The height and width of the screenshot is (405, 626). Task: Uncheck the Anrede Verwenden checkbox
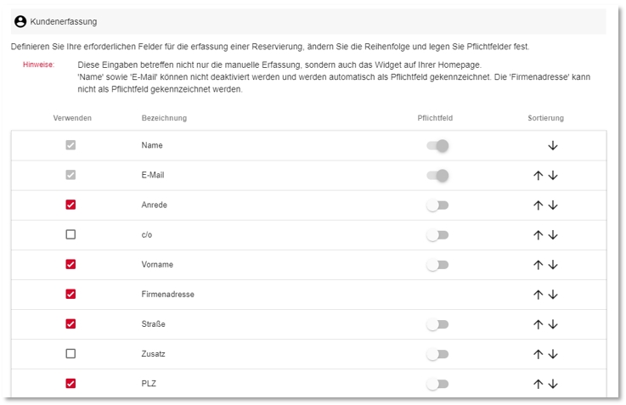click(x=70, y=205)
